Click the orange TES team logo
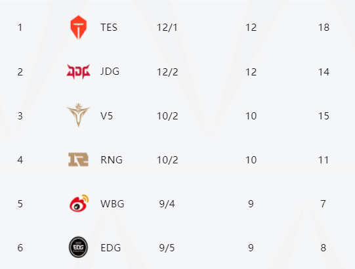 pos(78,28)
